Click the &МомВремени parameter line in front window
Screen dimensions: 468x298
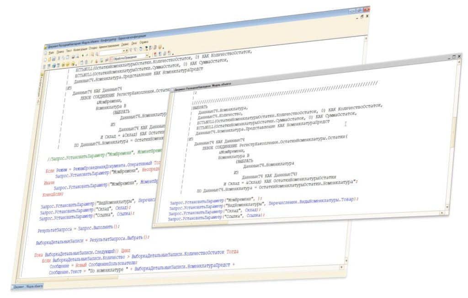pyautogui.click(x=232, y=152)
